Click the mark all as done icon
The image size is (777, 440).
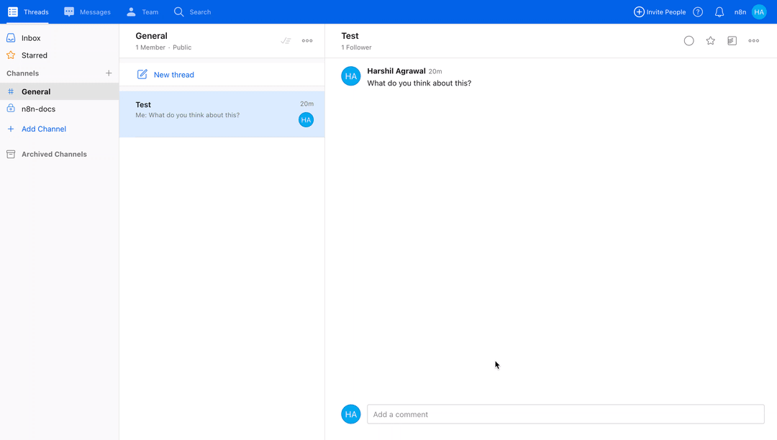[286, 41]
